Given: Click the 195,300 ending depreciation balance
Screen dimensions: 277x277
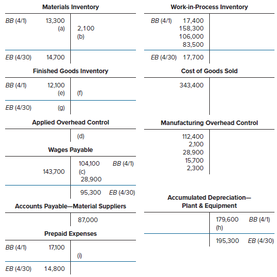Looking at the screenshot, I should tap(228, 241).
